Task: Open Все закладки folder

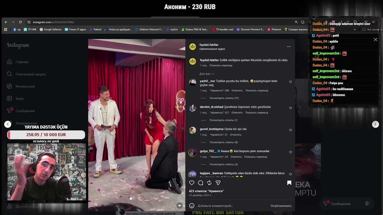Action: tap(371, 30)
